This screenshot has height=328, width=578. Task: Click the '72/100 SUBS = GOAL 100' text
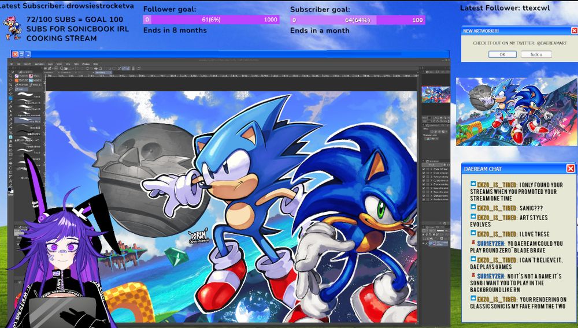[75, 20]
